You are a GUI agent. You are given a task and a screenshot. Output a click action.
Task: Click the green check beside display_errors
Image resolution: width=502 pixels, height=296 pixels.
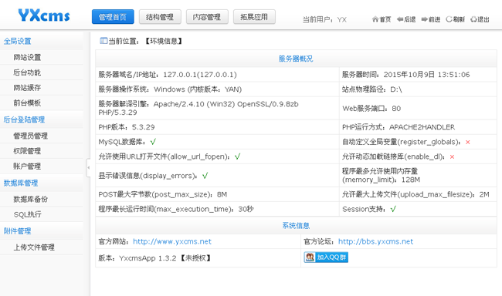point(205,176)
